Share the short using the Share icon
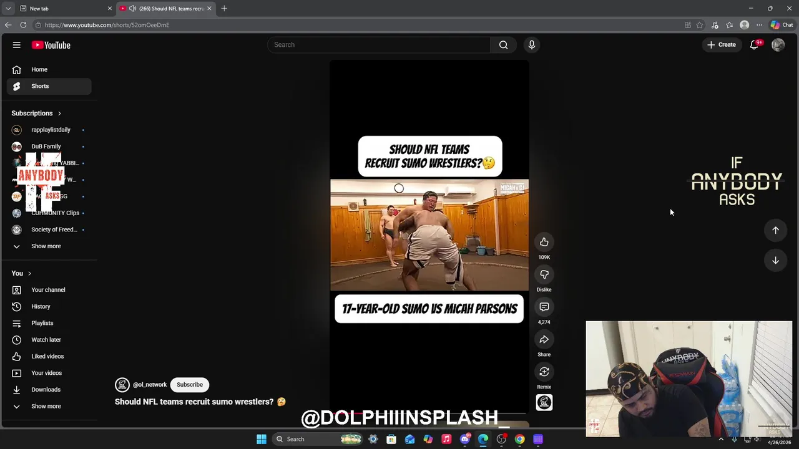The width and height of the screenshot is (799, 449). coord(544,339)
